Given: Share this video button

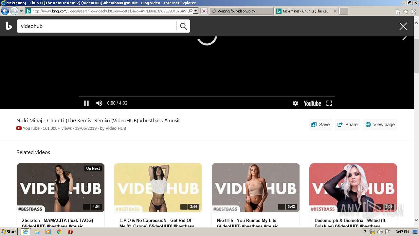Looking at the screenshot, I should pyautogui.click(x=347, y=125).
